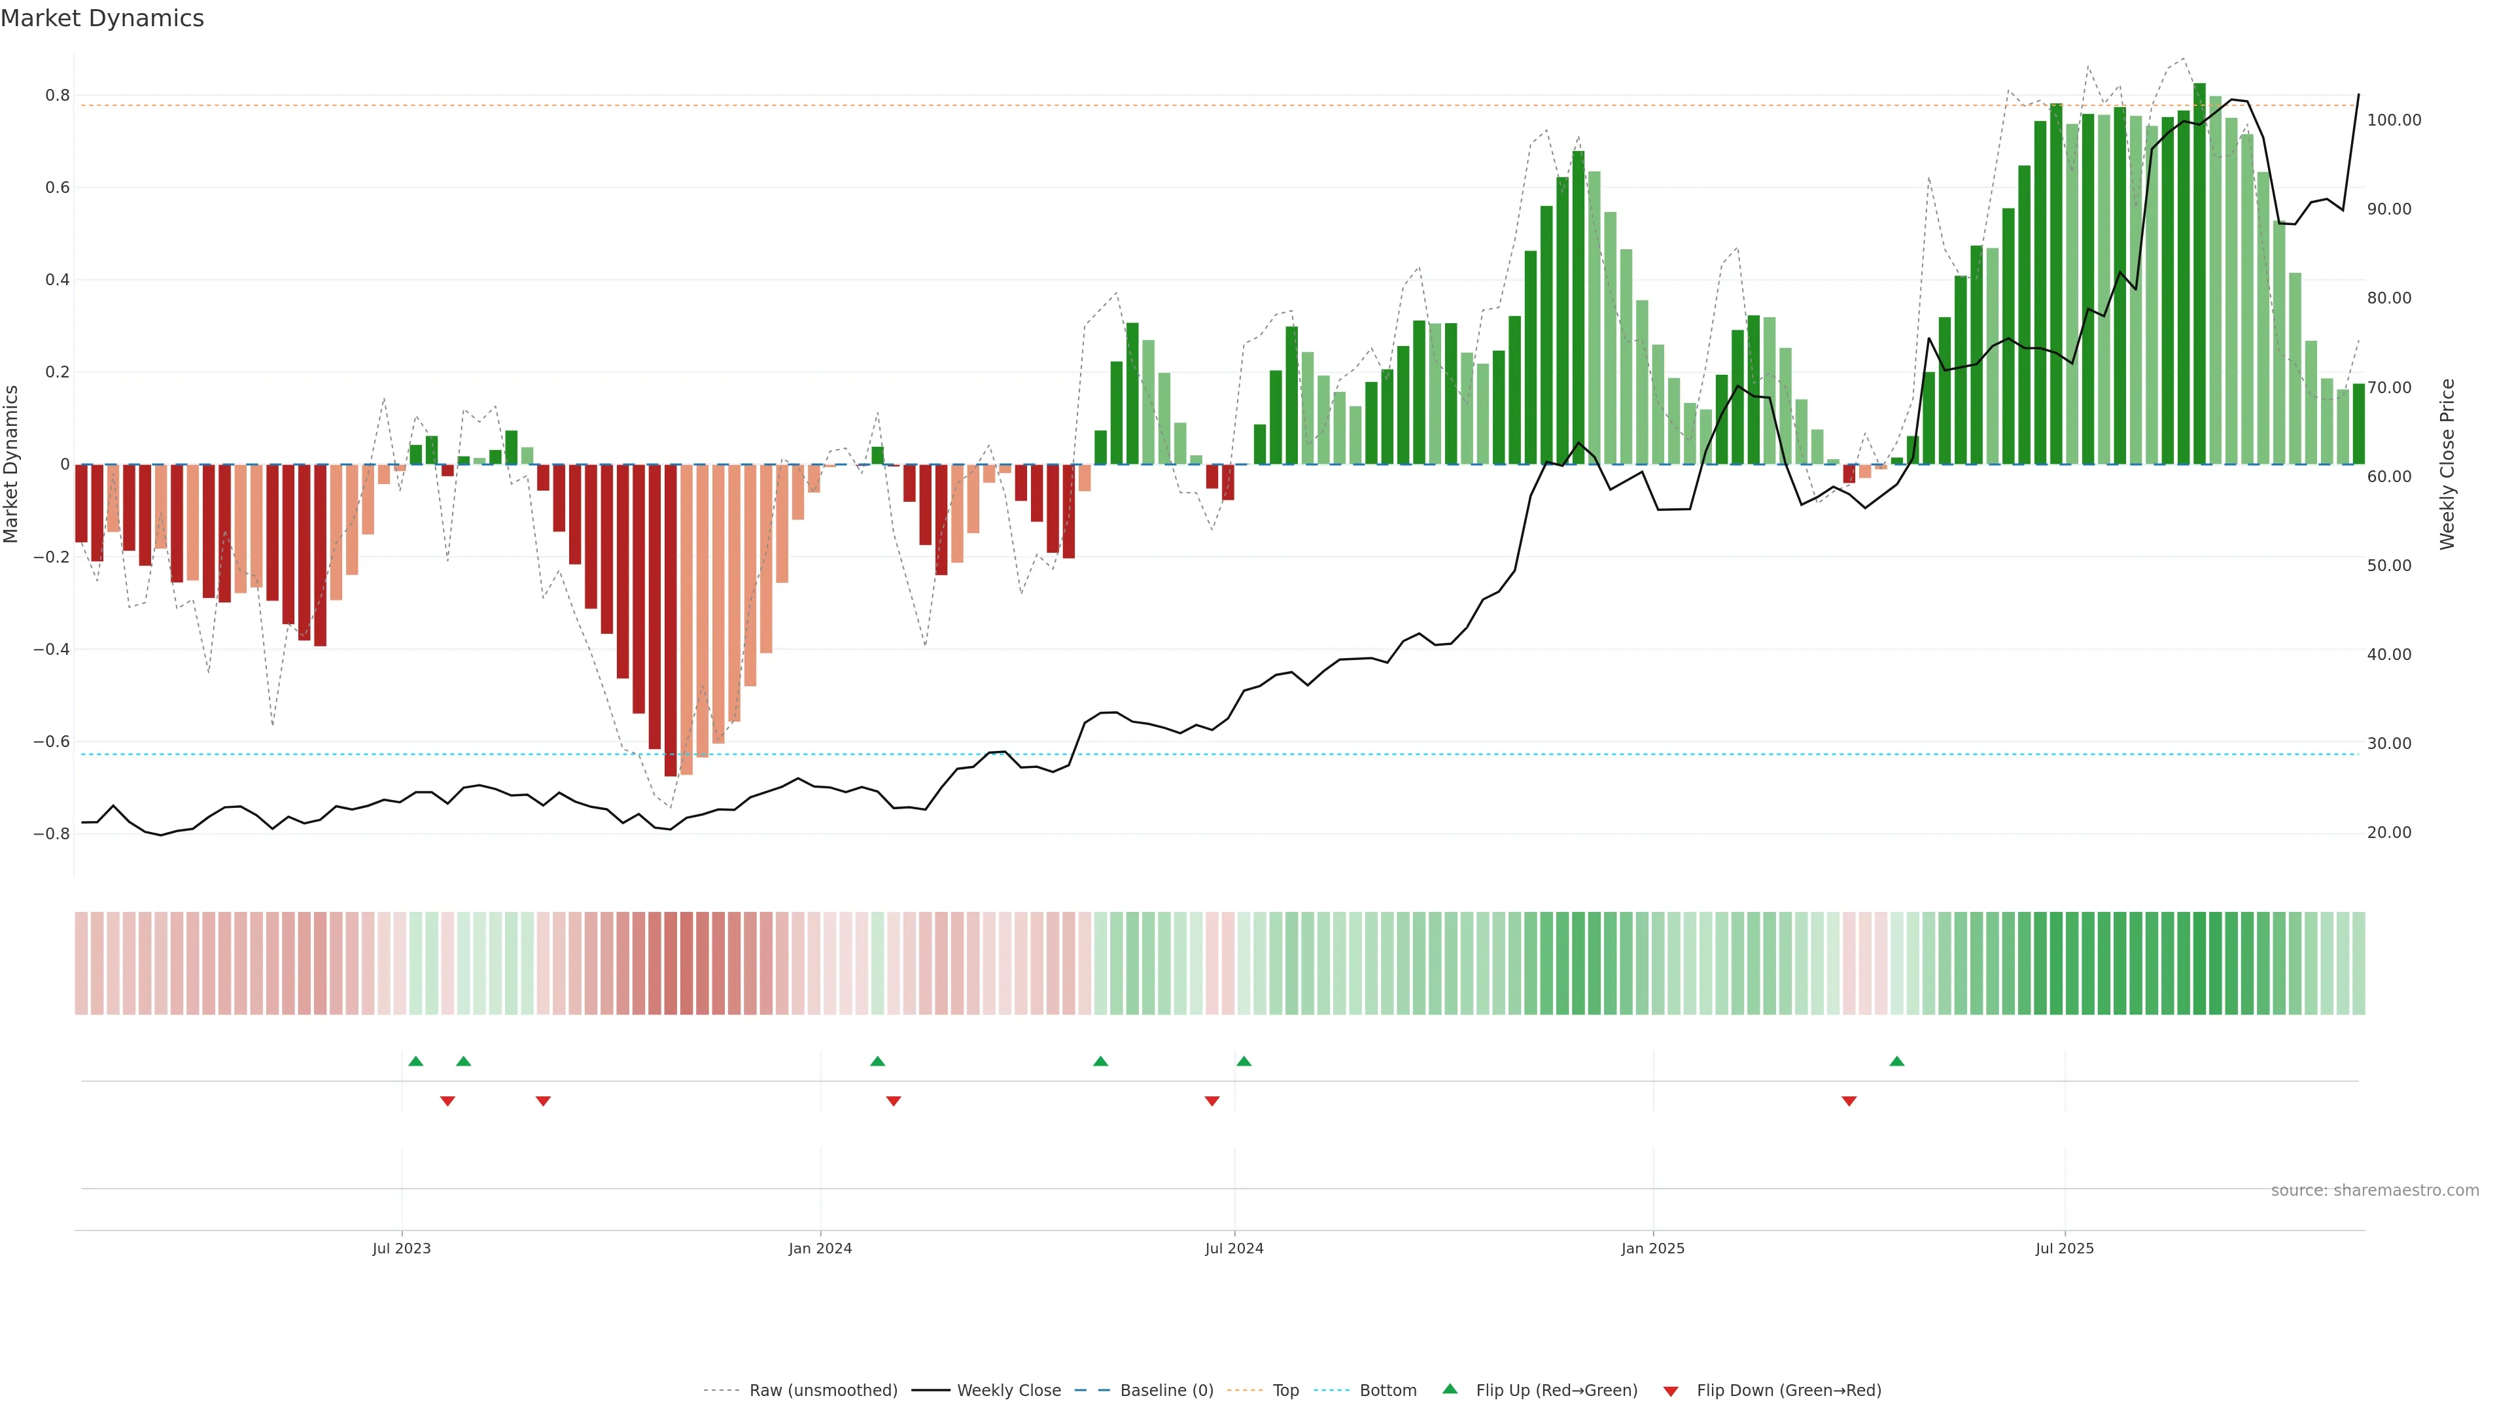Click the Jul 2025 x-axis label
The image size is (2512, 1413).
[2065, 1248]
